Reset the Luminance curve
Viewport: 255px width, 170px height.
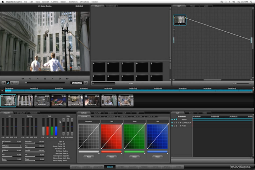click(88, 157)
